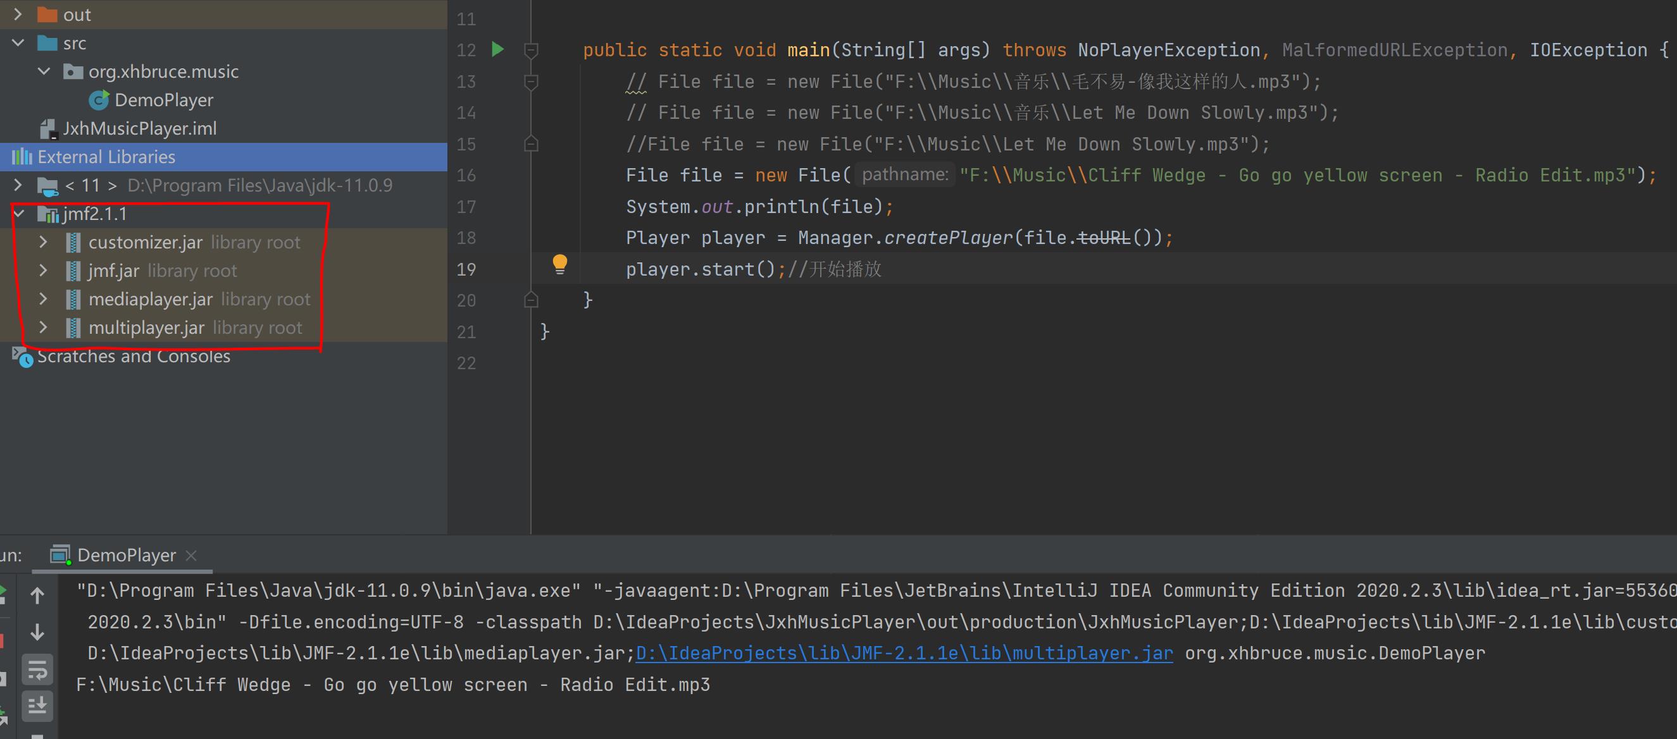Click System.out.println(file) line
The height and width of the screenshot is (739, 1677).
(x=760, y=206)
